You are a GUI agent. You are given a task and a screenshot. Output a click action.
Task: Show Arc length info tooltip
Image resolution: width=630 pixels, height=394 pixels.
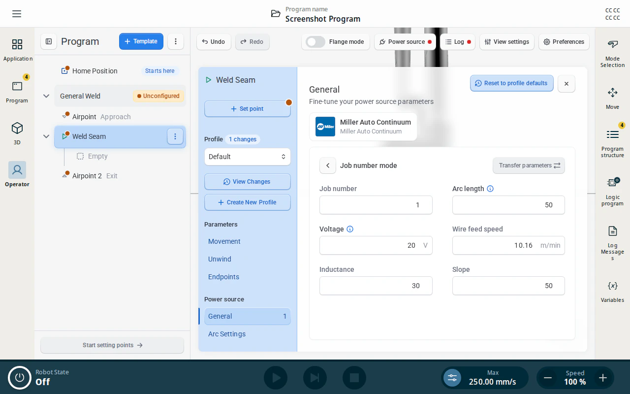point(490,189)
